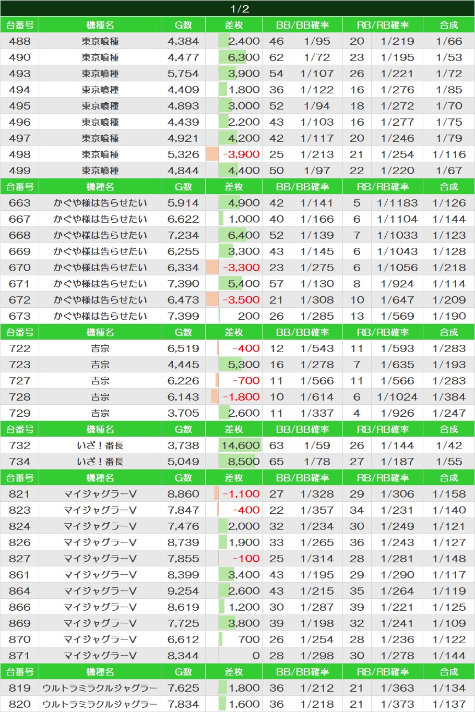Click RB rate 1/277 in row 496
Image resolution: width=475 pixels, height=712 pixels.
click(x=397, y=122)
